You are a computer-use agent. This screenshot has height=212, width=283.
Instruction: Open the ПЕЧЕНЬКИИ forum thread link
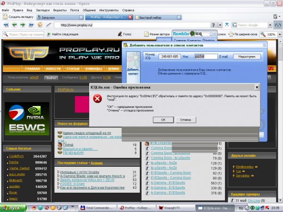point(73,153)
